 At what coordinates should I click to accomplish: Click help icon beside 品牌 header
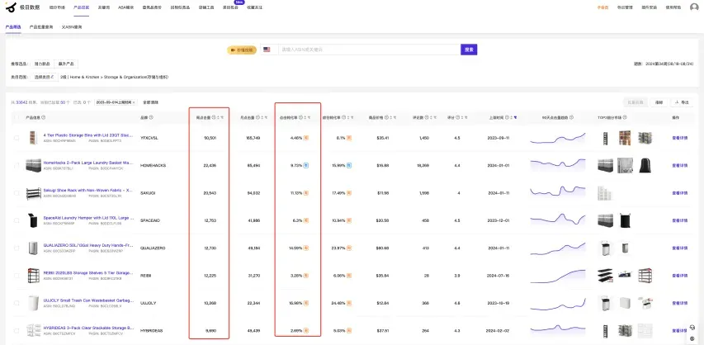click(151, 118)
